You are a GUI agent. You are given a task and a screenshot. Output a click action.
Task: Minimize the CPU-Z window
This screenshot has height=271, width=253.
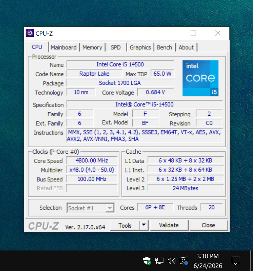(x=170, y=33)
